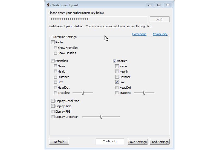Visit the Community link
This screenshot has width=219, height=150.
(160, 34)
